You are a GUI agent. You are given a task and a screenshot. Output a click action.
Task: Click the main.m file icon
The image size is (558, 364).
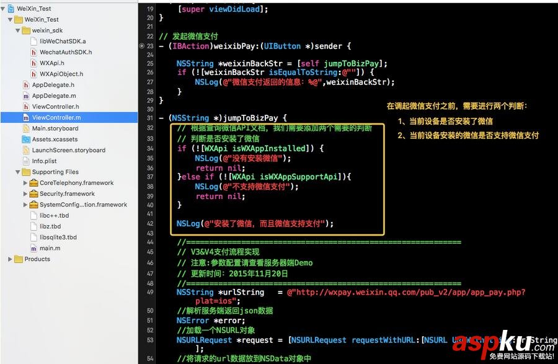click(x=33, y=248)
